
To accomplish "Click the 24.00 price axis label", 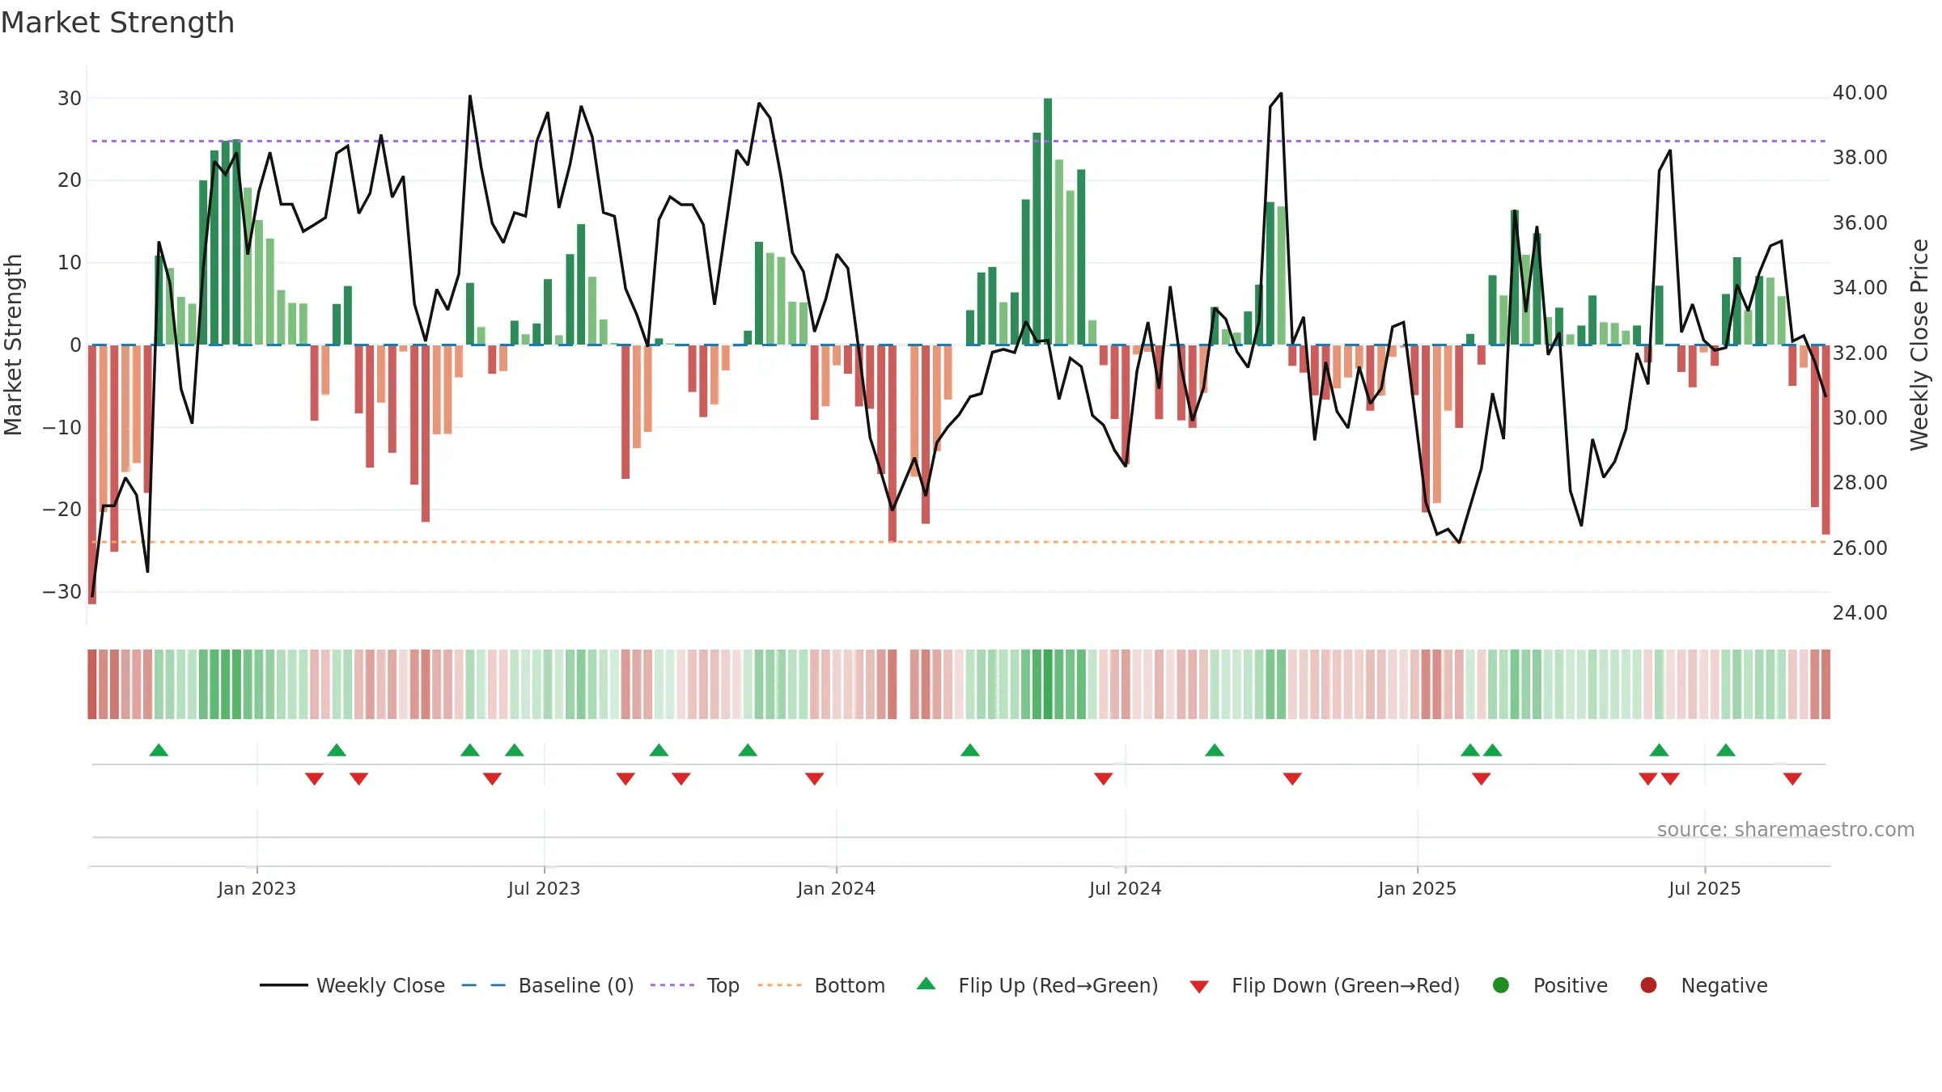I will (x=1859, y=613).
